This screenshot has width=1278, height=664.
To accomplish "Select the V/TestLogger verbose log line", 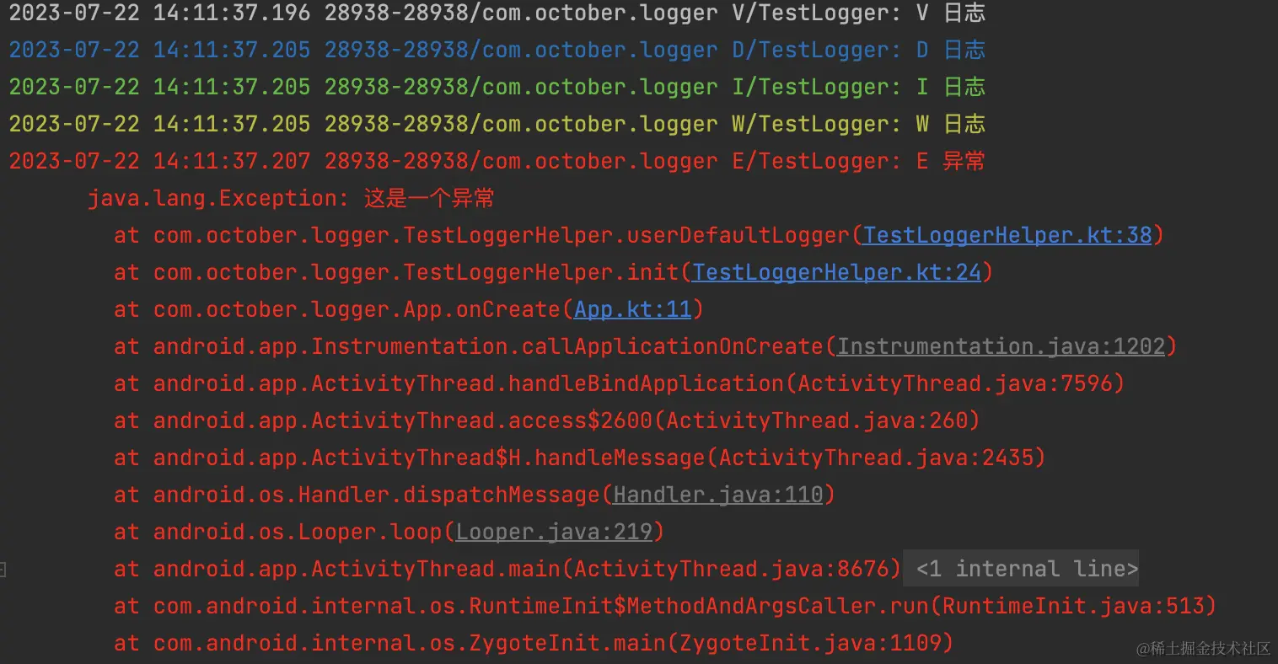I will pyautogui.click(x=497, y=13).
